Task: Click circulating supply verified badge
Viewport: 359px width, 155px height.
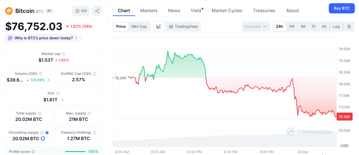Action: (x=47, y=133)
